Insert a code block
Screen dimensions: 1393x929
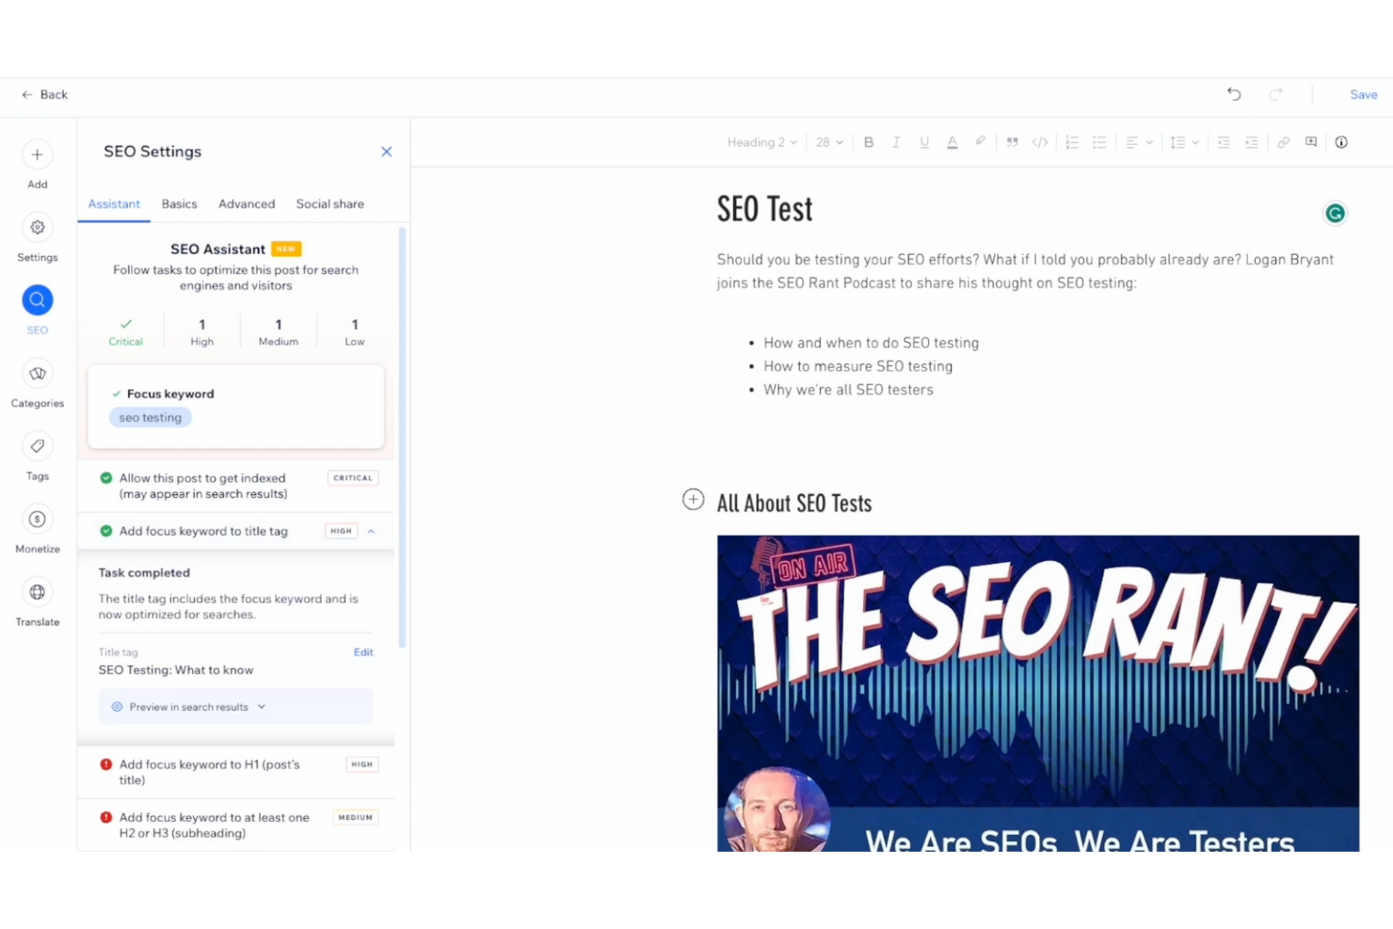click(1039, 141)
